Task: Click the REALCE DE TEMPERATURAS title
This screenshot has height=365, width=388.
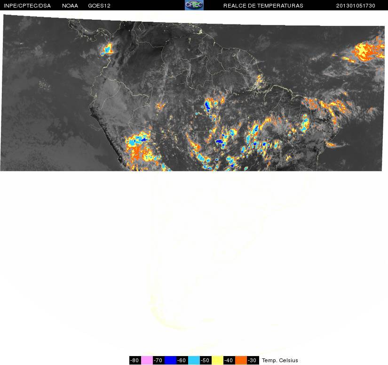Action: coord(263,6)
